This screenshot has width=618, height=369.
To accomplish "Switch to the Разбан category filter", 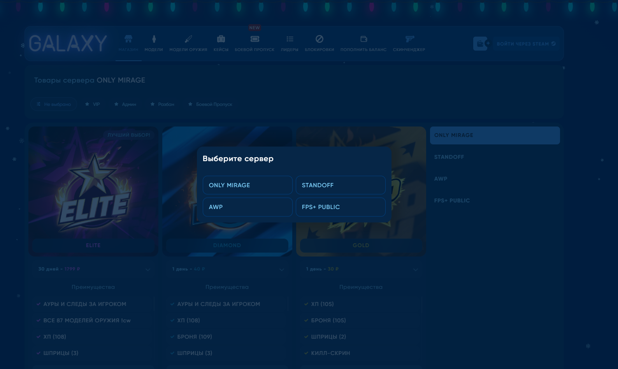I will click(x=163, y=104).
